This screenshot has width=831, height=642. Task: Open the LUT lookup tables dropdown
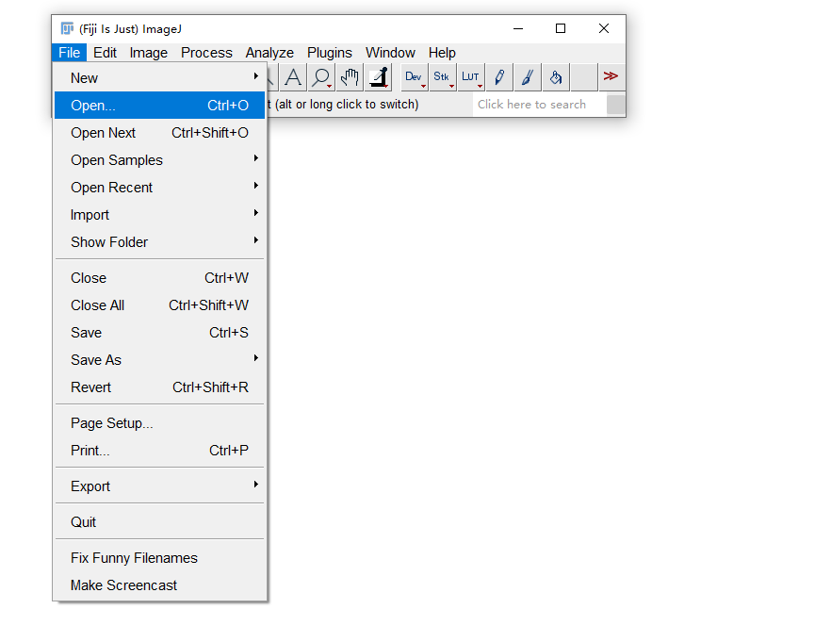tap(470, 77)
